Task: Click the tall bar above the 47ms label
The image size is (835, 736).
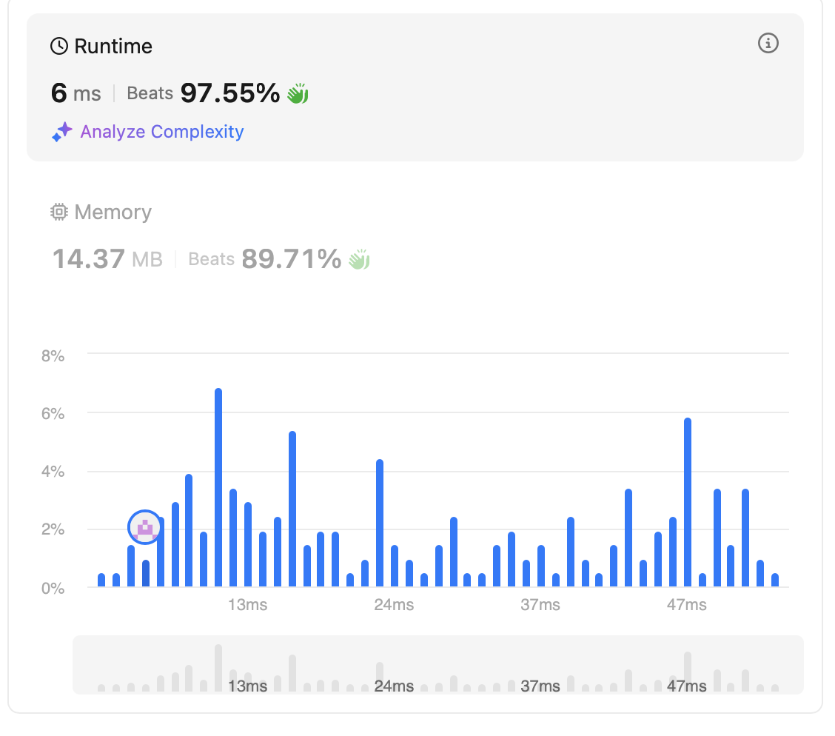Action: coord(688,504)
